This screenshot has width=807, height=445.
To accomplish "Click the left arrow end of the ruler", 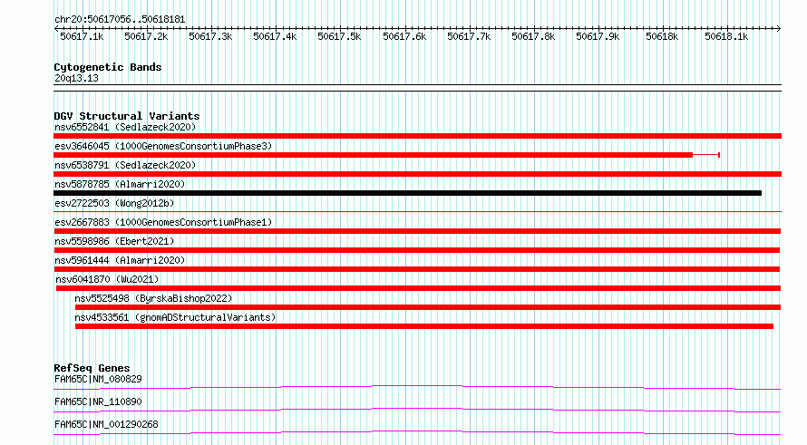I will click(x=56, y=28).
